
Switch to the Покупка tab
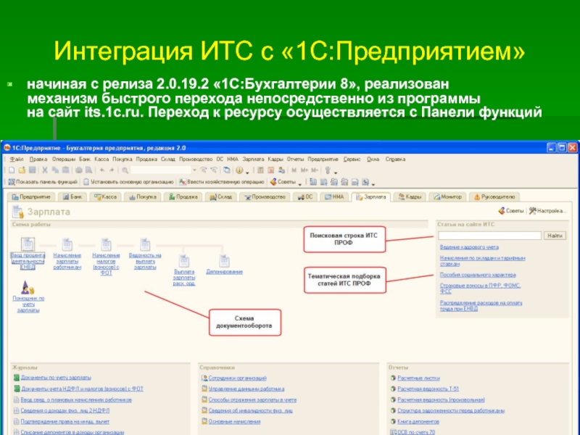[143, 196]
